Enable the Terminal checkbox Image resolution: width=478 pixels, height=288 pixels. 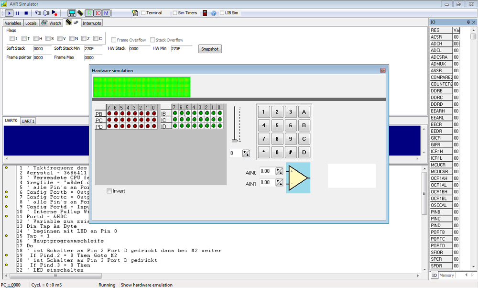[143, 13]
